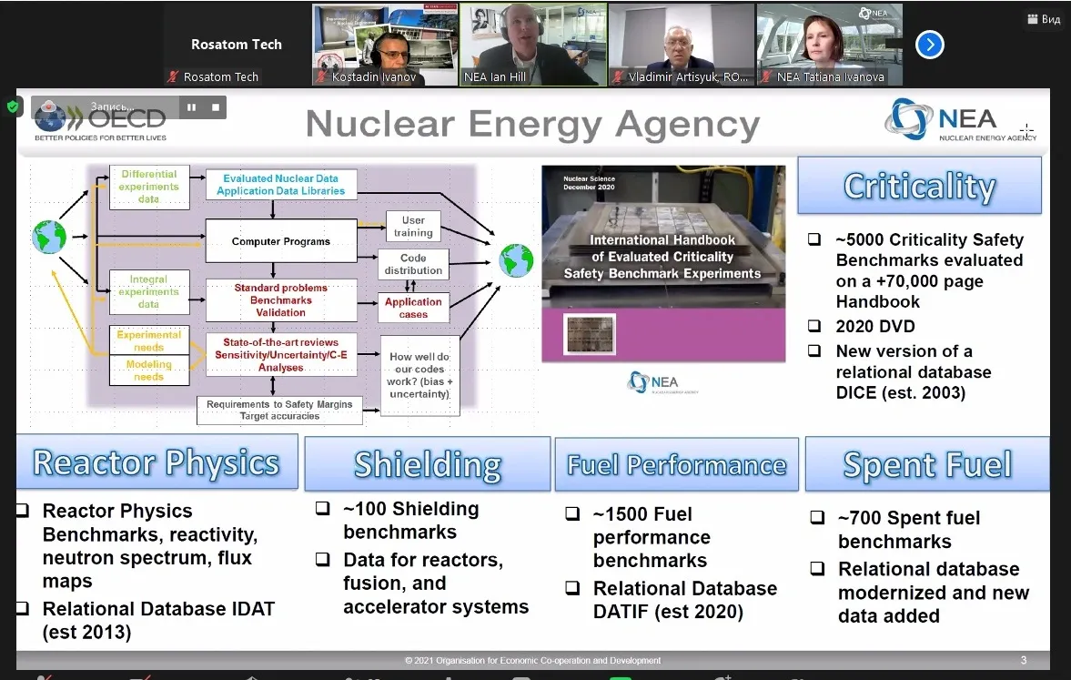Click the Differential experiments data box
This screenshot has width=1071, height=680.
click(149, 187)
